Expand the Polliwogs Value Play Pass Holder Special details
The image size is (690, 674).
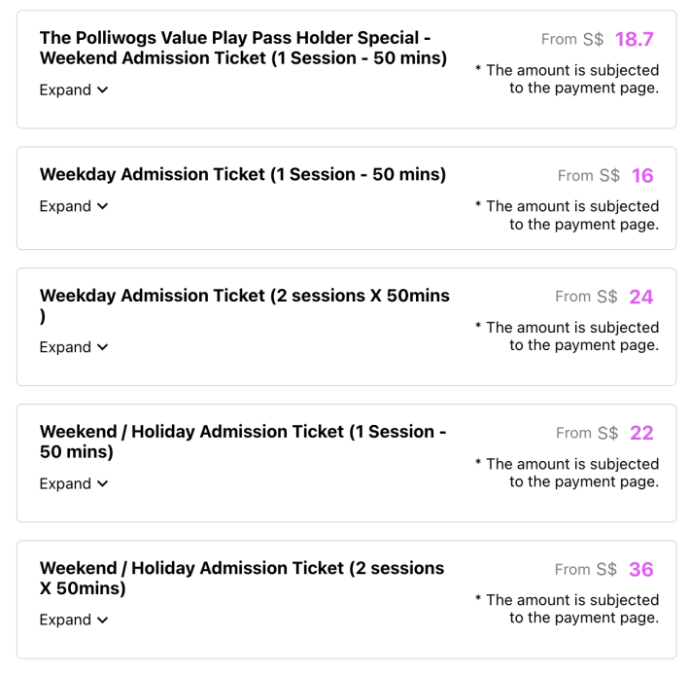coord(65,90)
